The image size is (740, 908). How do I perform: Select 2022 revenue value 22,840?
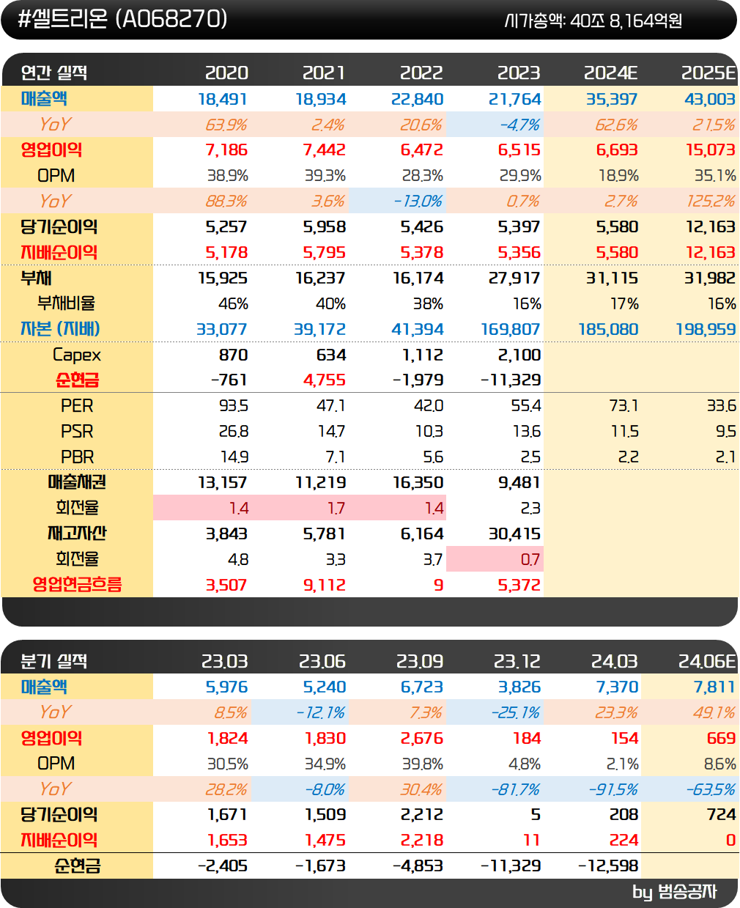coord(418,99)
